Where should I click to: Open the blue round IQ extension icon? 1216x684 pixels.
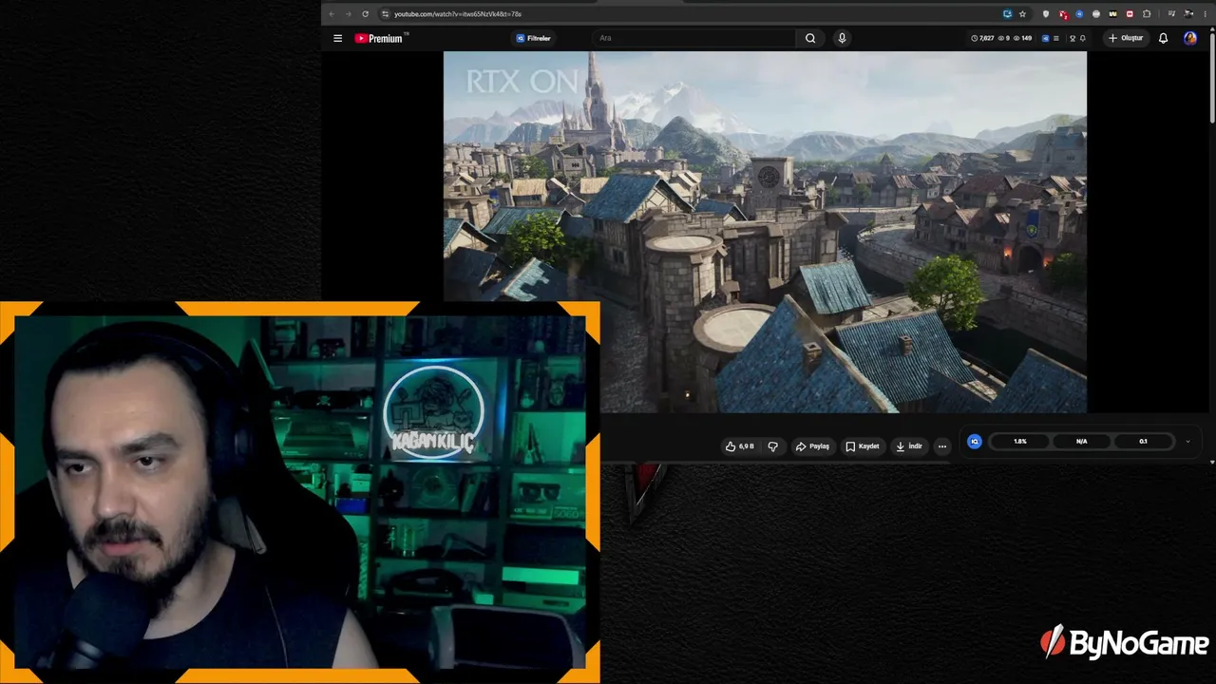(x=1079, y=14)
